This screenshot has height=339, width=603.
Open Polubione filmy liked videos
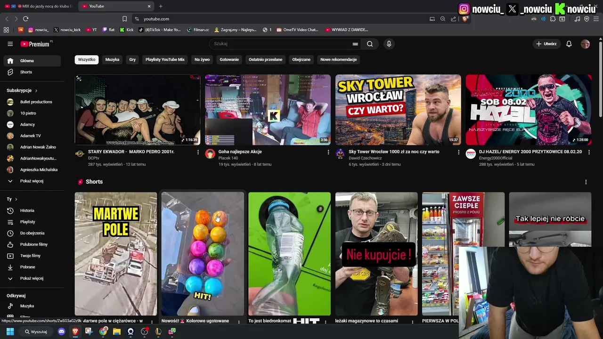pos(32,244)
